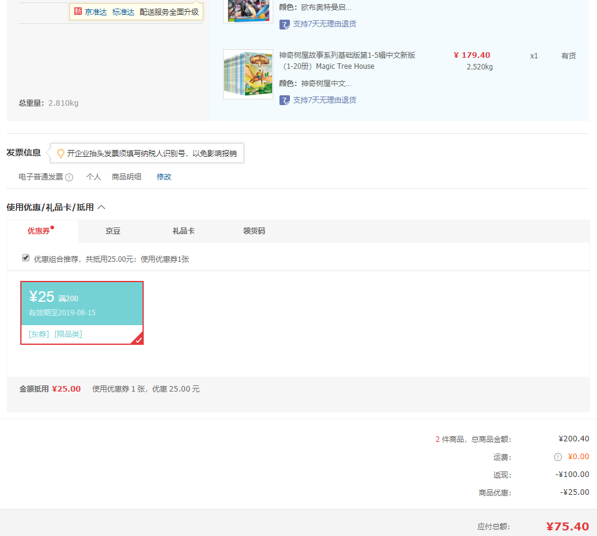The width and height of the screenshot is (597, 536).
Task: Uncheck the 优惠组合推荐 checkbox
Action: tap(26, 258)
